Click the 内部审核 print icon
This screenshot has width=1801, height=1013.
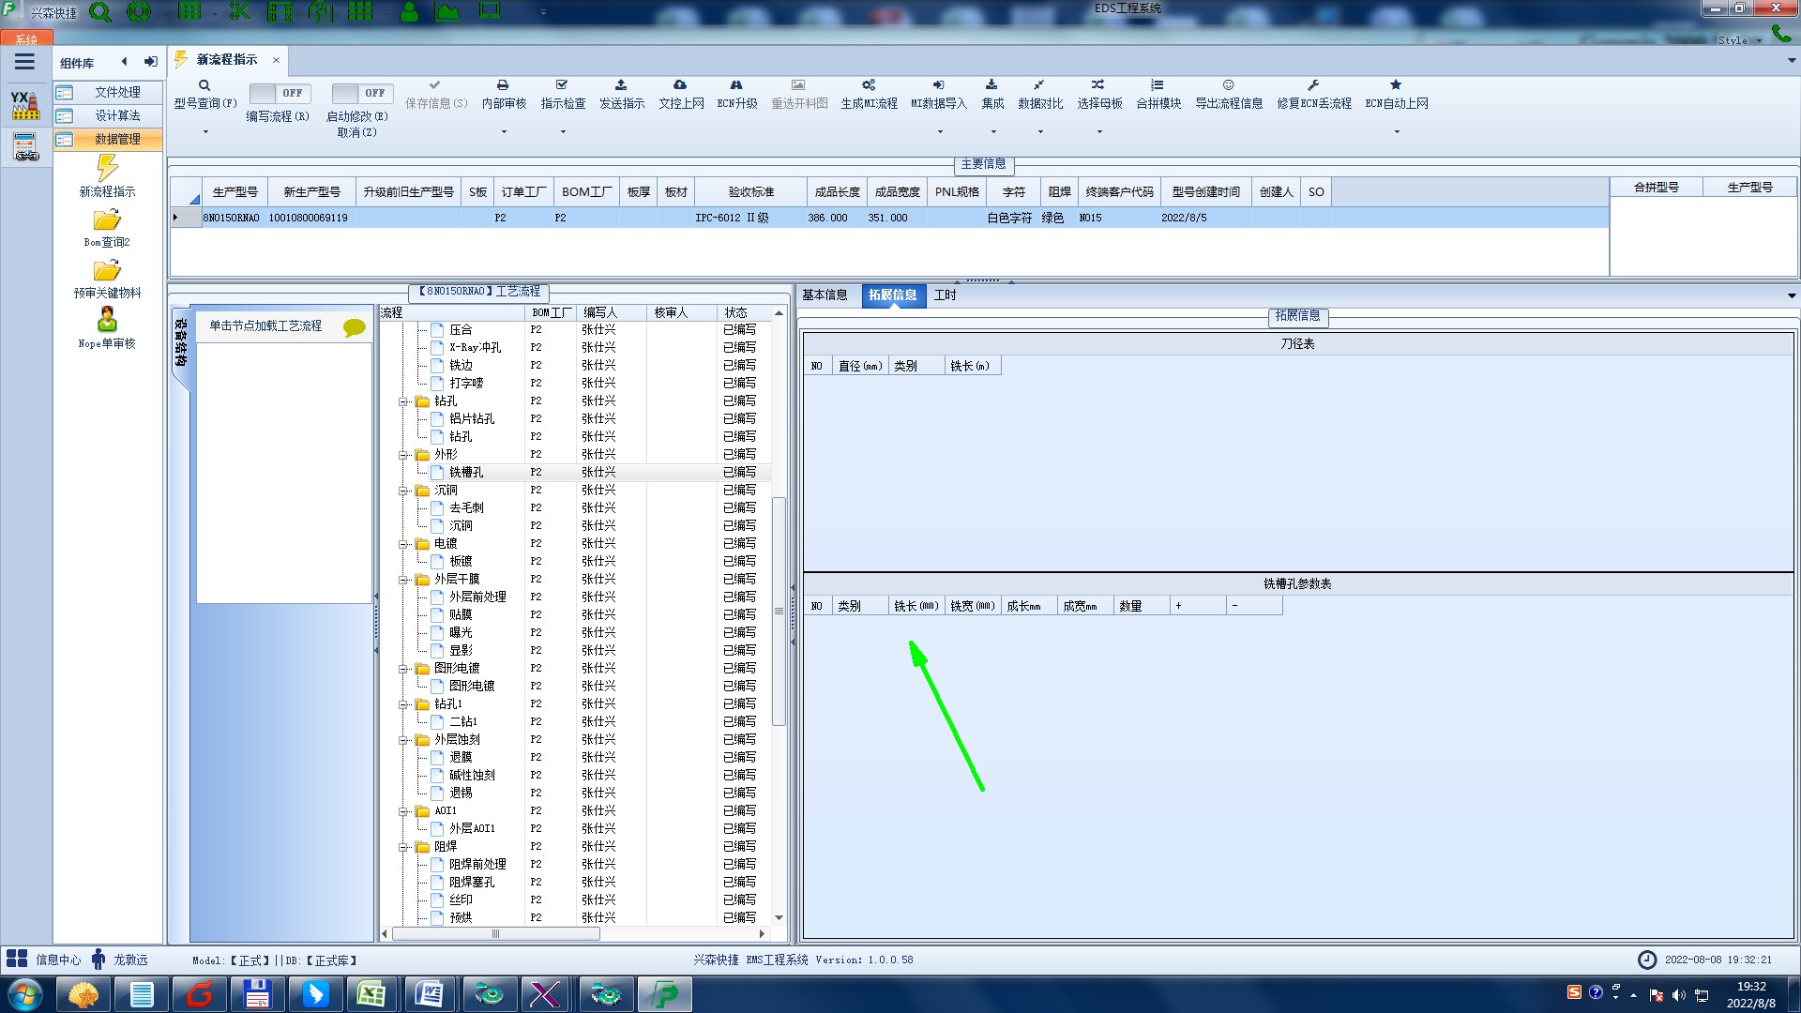[503, 85]
